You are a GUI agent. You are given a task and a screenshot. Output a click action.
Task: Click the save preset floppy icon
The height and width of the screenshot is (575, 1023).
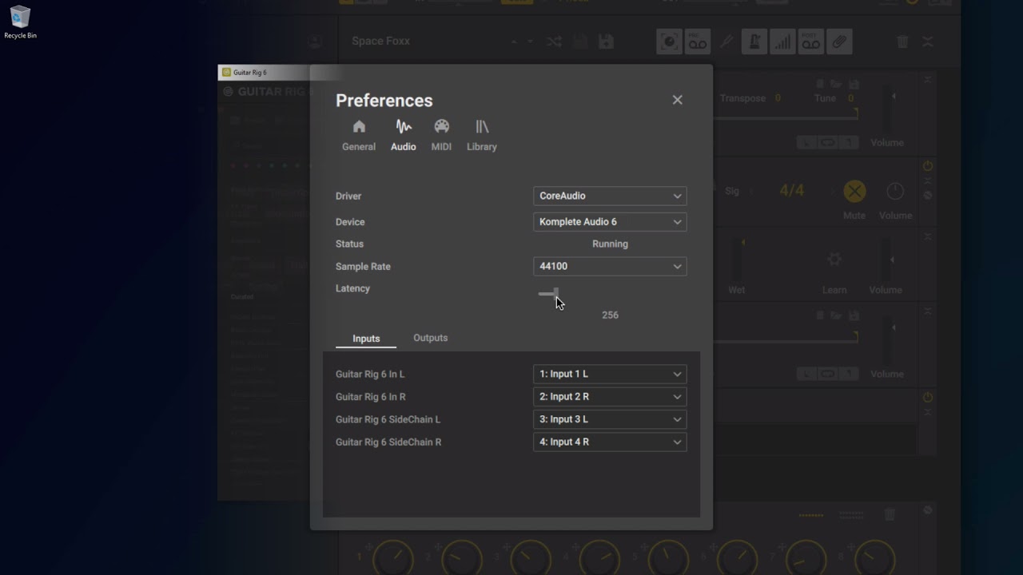pyautogui.click(x=581, y=42)
